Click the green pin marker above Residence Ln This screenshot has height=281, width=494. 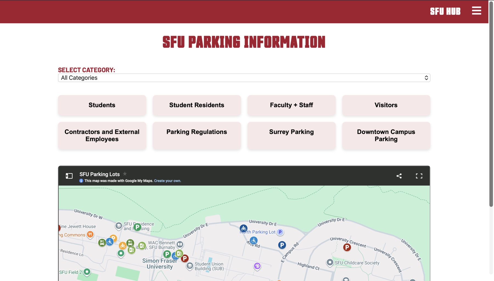121,253
